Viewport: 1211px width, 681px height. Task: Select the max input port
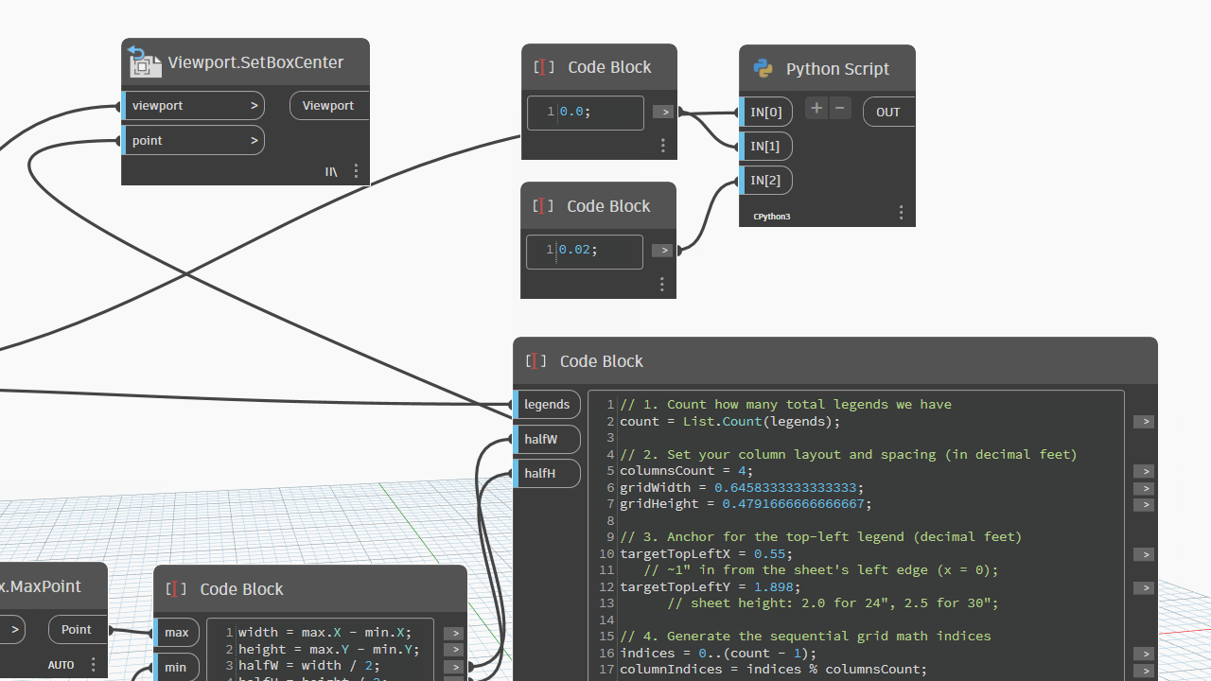pyautogui.click(x=177, y=633)
